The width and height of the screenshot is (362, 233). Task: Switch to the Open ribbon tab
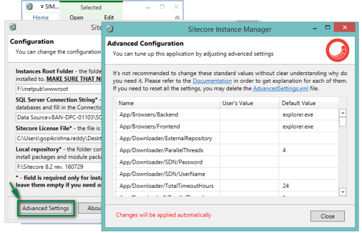pos(76,18)
